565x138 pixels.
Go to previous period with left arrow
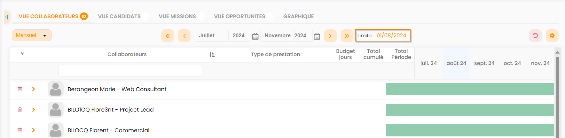[184, 36]
